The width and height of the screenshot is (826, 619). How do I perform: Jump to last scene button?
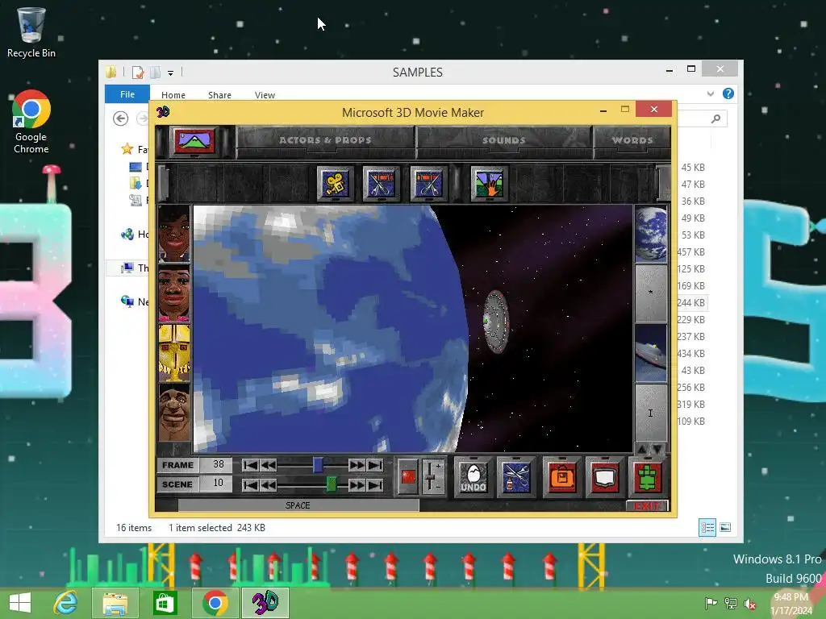pyautogui.click(x=375, y=484)
